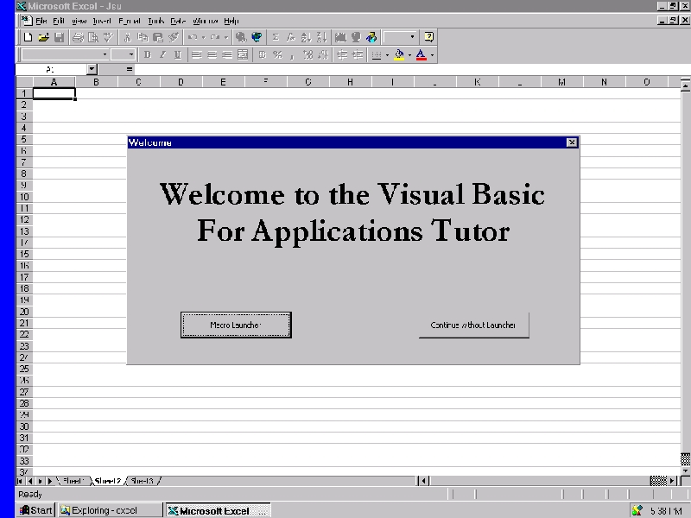Apply Currency Style formatting
Image resolution: width=691 pixels, height=518 pixels.
[263, 55]
